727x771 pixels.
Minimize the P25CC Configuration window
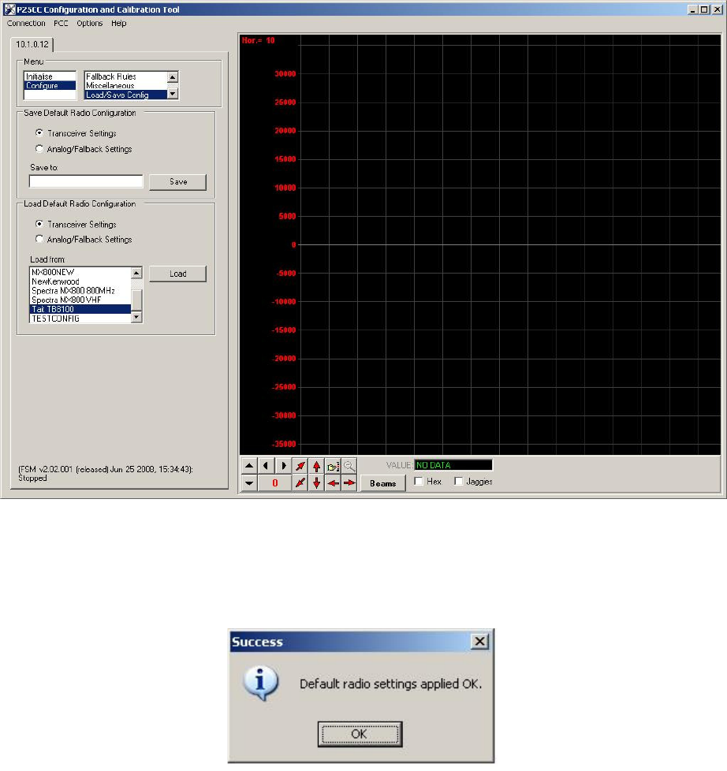(x=693, y=9)
